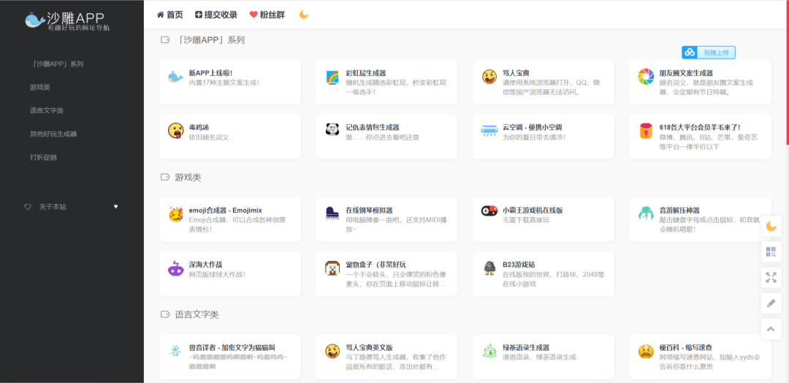
Task: Toggle night mode using the floating moon button
Action: pos(771,227)
